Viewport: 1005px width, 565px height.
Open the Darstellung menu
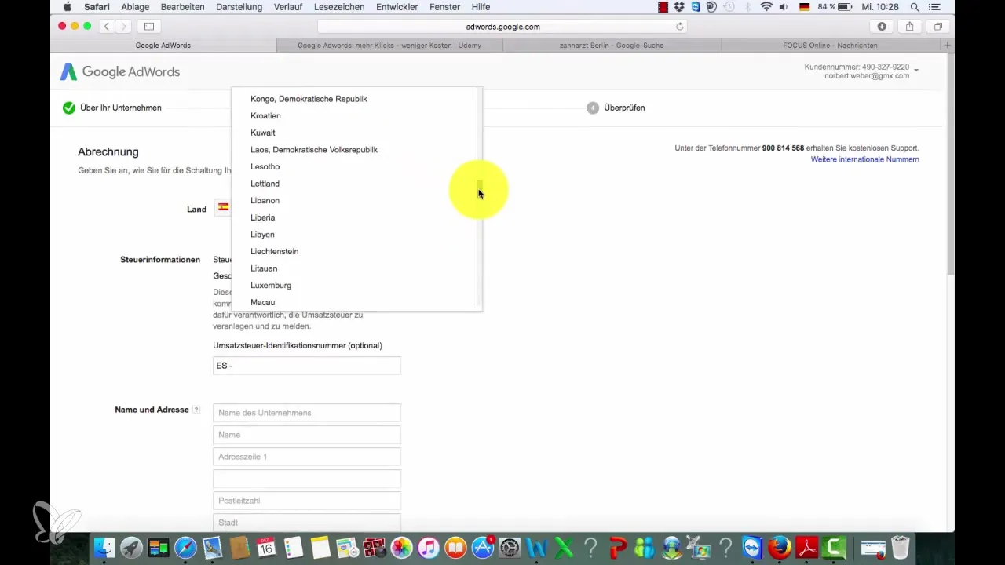click(240, 7)
